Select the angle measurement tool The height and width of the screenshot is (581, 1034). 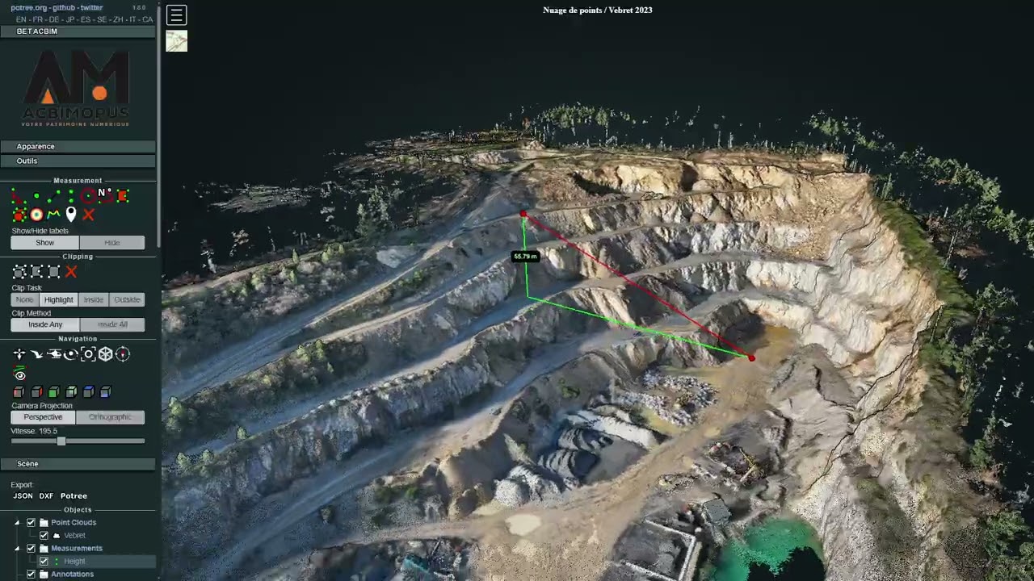(x=18, y=196)
